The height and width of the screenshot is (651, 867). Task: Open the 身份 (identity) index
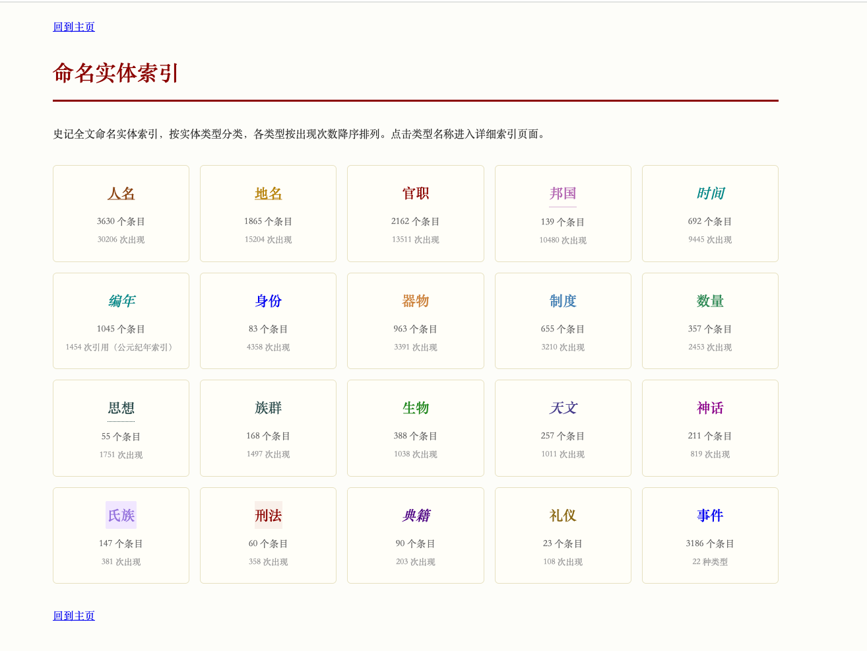pyautogui.click(x=268, y=301)
